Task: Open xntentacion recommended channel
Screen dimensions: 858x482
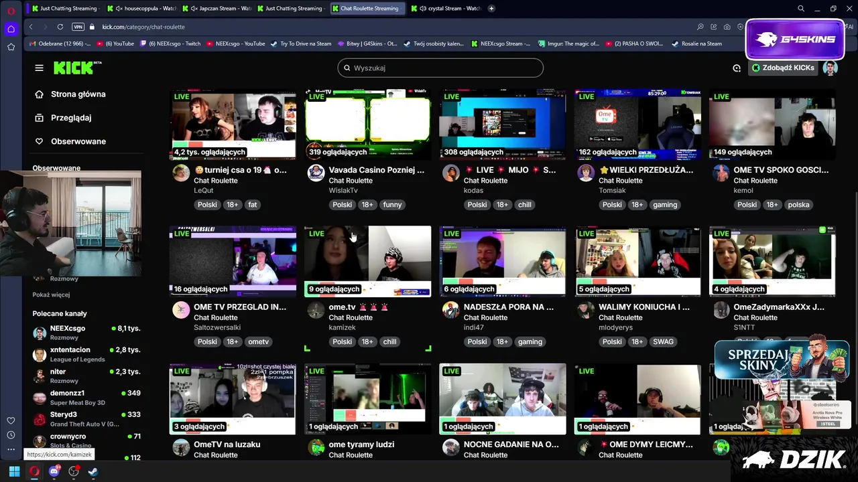Action: pyautogui.click(x=86, y=354)
